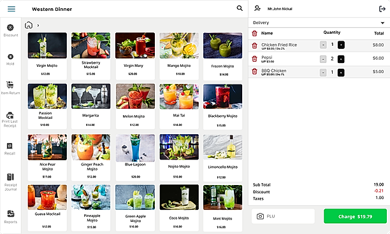Add Limoncello Mojito to order
Image resolution: width=390 pixels, height=234 pixels.
tap(222, 158)
